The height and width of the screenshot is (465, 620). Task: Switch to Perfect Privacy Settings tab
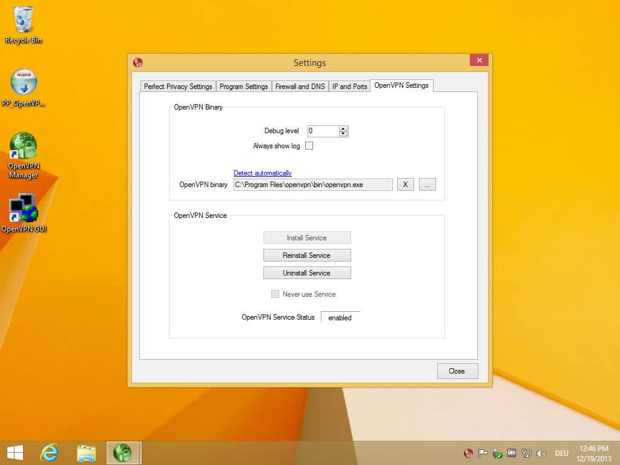pos(178,86)
